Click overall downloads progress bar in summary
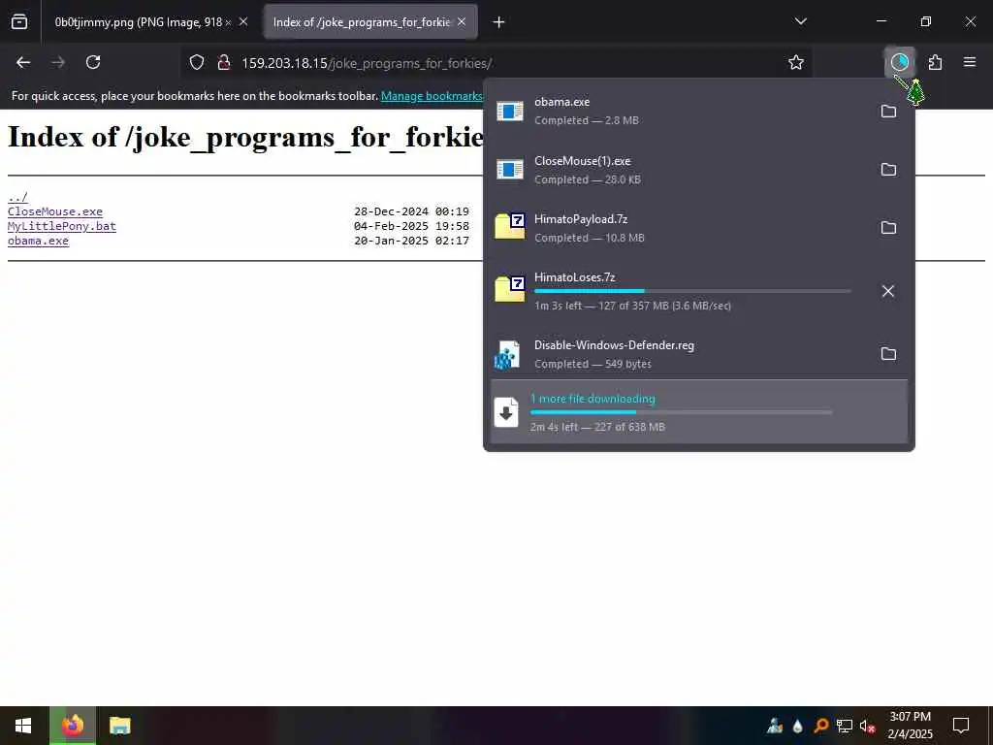Image resolution: width=993 pixels, height=745 pixels. (x=682, y=412)
